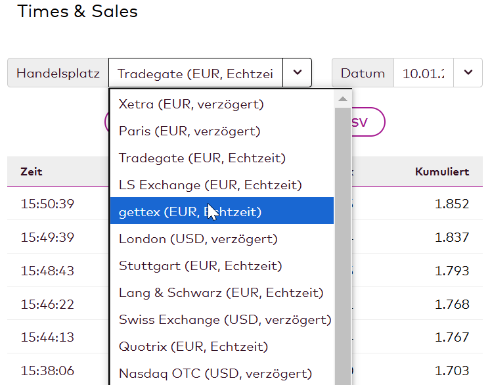Image resolution: width=490 pixels, height=385 pixels.
Task: Pick LS Exchange (EUR, Echtzeit) entry
Action: tap(222, 185)
